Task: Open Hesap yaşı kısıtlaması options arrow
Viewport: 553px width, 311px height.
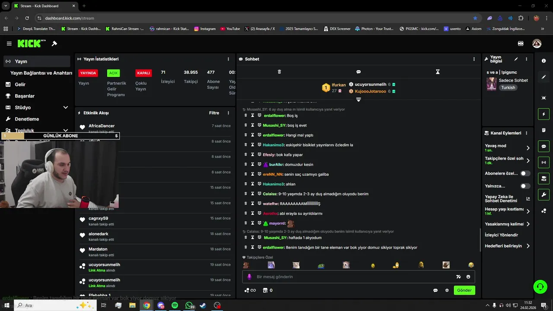Action: click(x=528, y=211)
